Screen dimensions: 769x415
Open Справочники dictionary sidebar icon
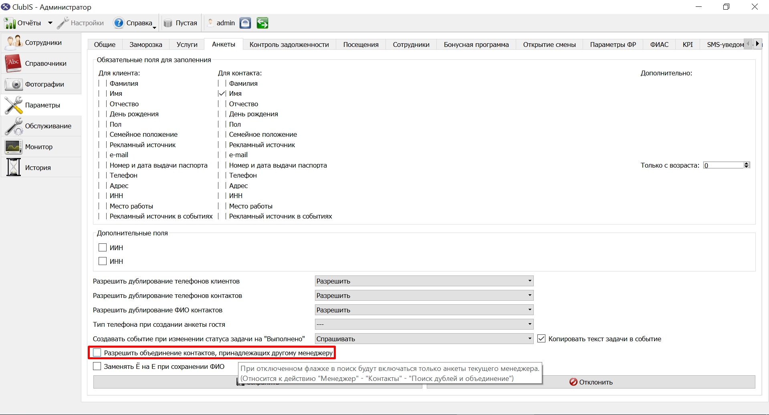point(13,63)
